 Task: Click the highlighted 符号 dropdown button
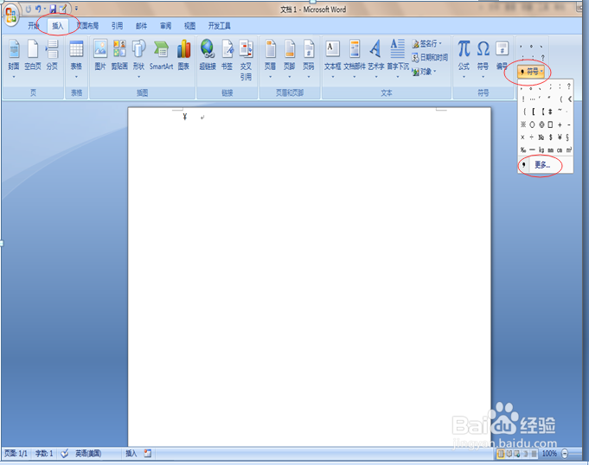pyautogui.click(x=531, y=72)
